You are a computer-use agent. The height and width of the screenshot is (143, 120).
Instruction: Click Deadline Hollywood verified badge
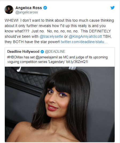[x=42, y=52]
